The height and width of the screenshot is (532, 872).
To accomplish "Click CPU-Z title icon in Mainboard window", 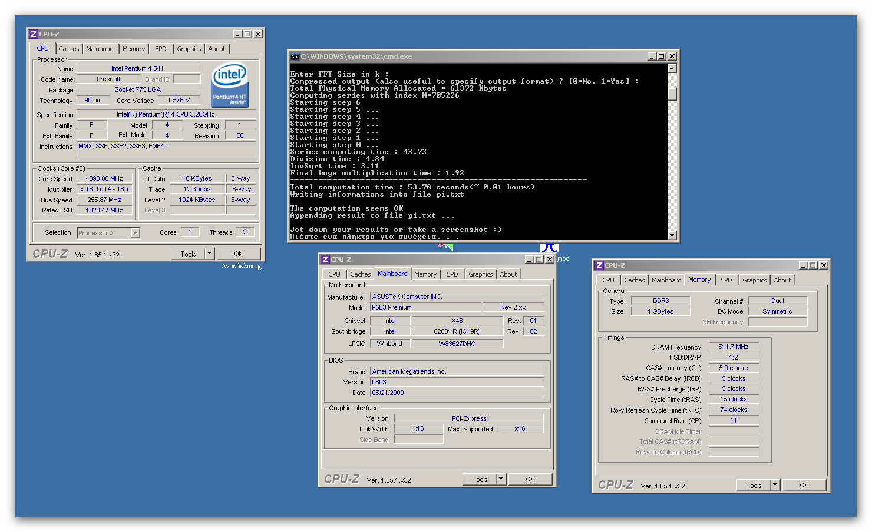I will (x=325, y=260).
